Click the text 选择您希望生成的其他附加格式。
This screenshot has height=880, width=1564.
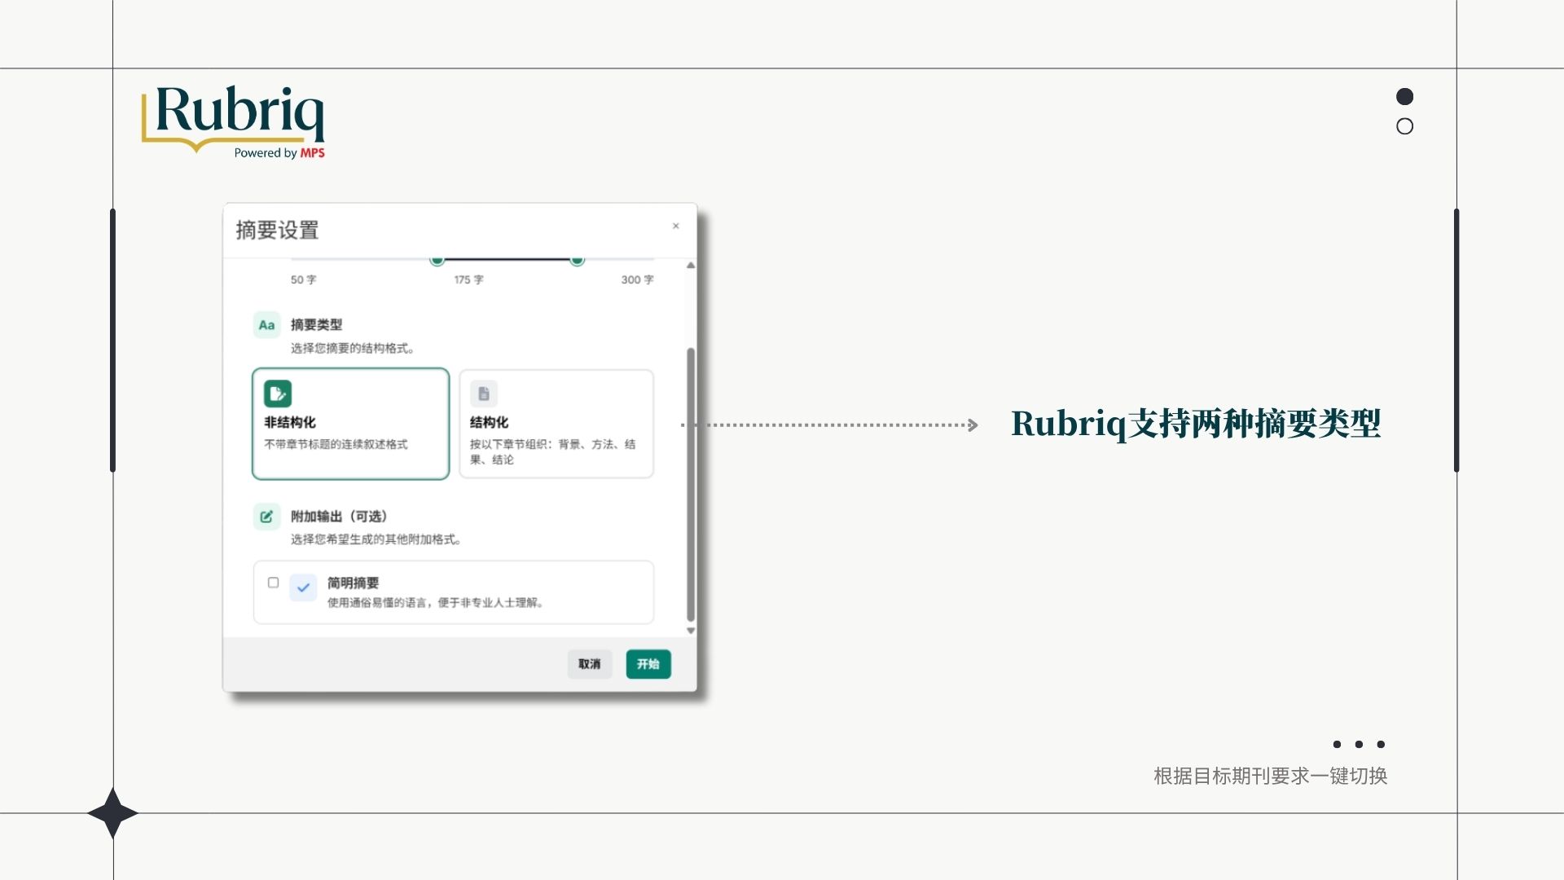[x=376, y=539]
